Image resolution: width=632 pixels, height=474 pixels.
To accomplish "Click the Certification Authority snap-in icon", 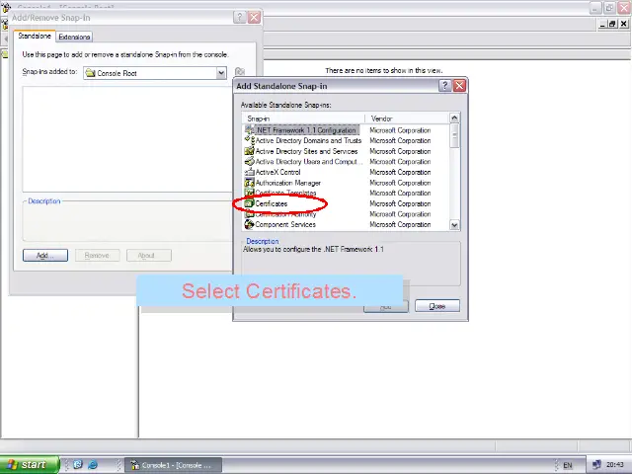I will [x=249, y=214].
